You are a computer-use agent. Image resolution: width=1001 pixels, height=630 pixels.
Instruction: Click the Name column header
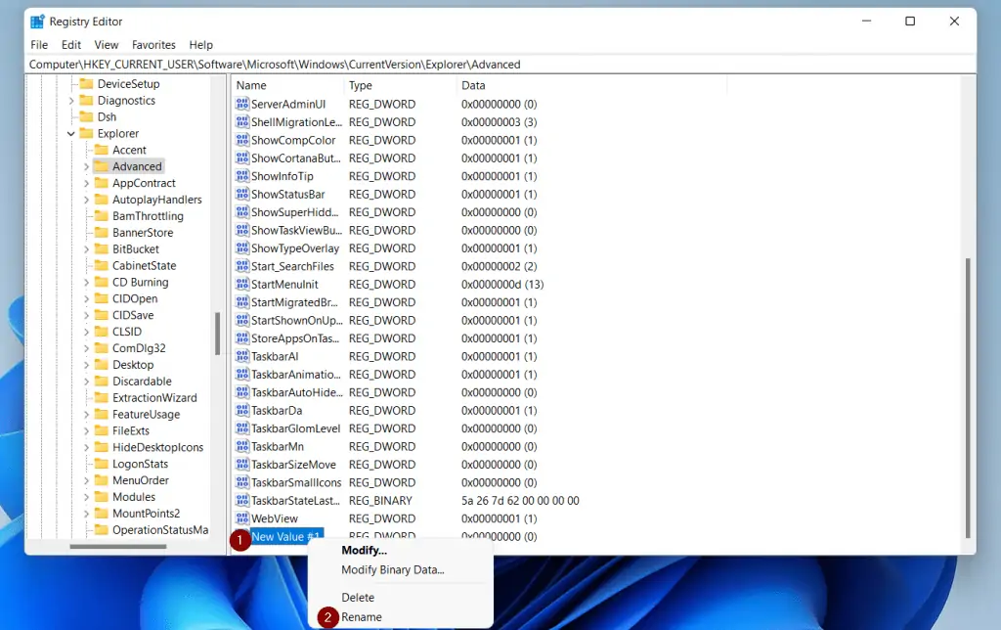(x=250, y=85)
